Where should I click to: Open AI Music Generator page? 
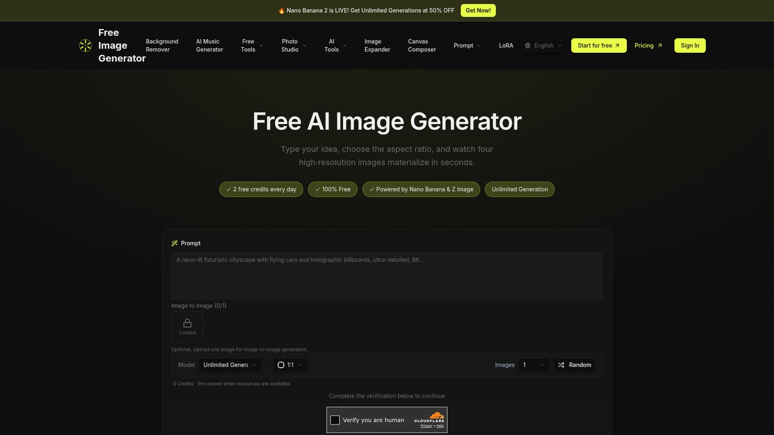tap(209, 45)
